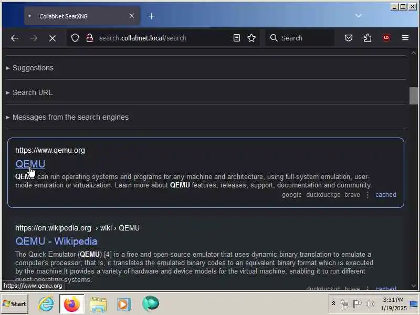420x315 pixels.
Task: Close the CollabNet SearXNG tab
Action: pos(132,16)
